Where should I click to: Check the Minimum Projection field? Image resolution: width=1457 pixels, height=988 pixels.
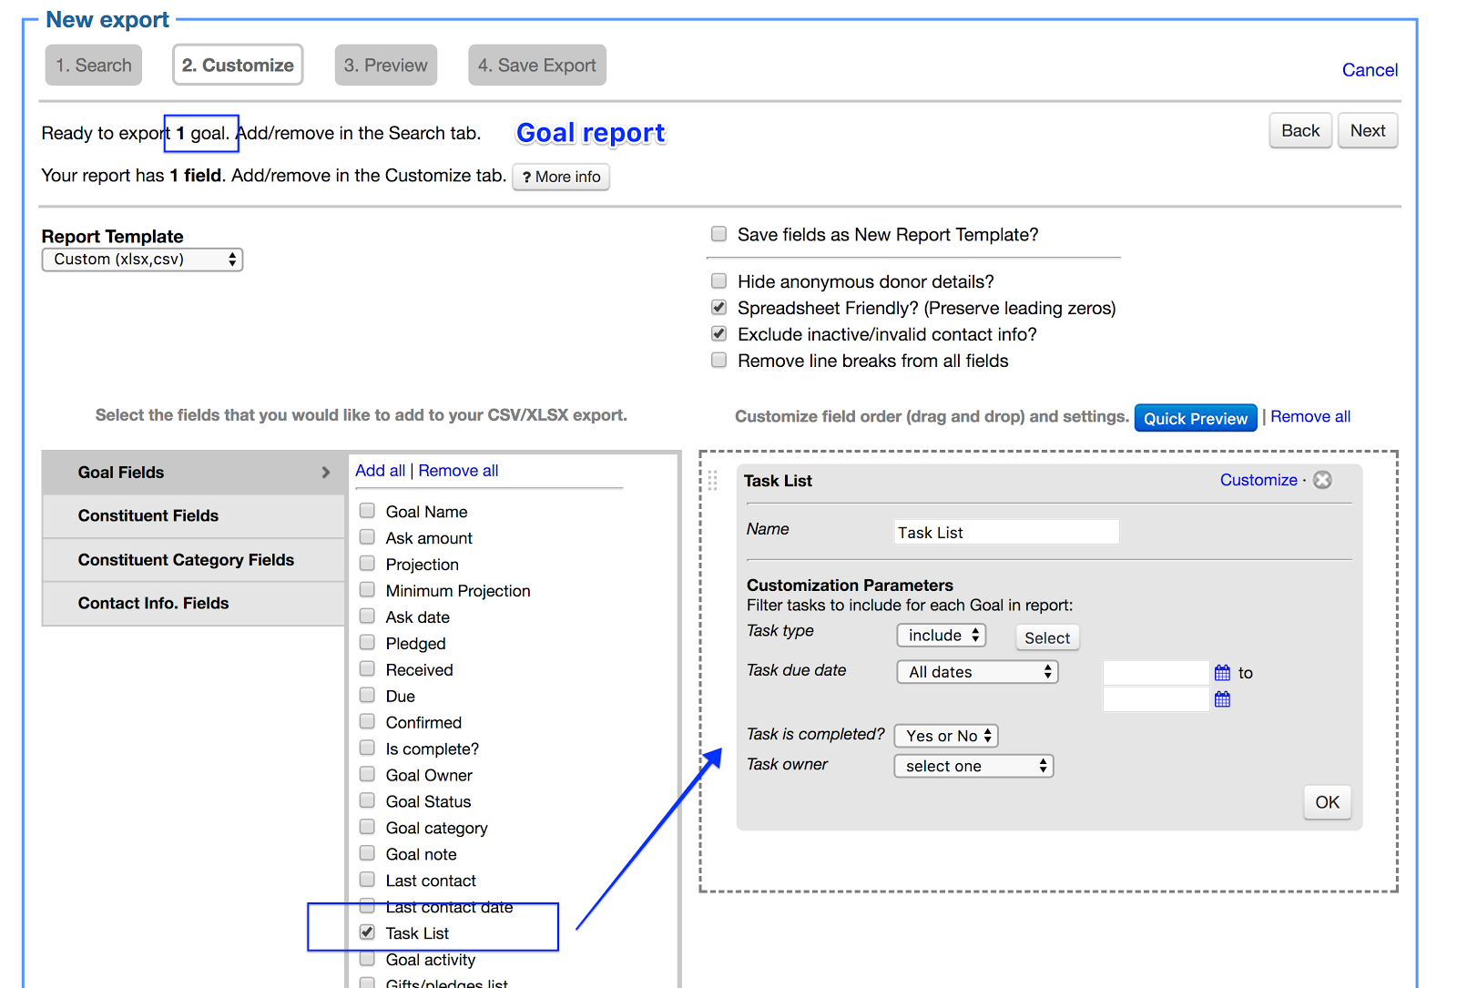pos(367,589)
